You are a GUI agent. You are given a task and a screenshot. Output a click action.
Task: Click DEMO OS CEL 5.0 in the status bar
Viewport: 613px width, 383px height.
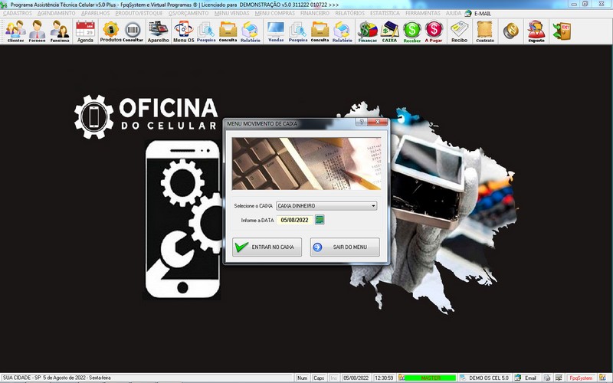[489, 378]
